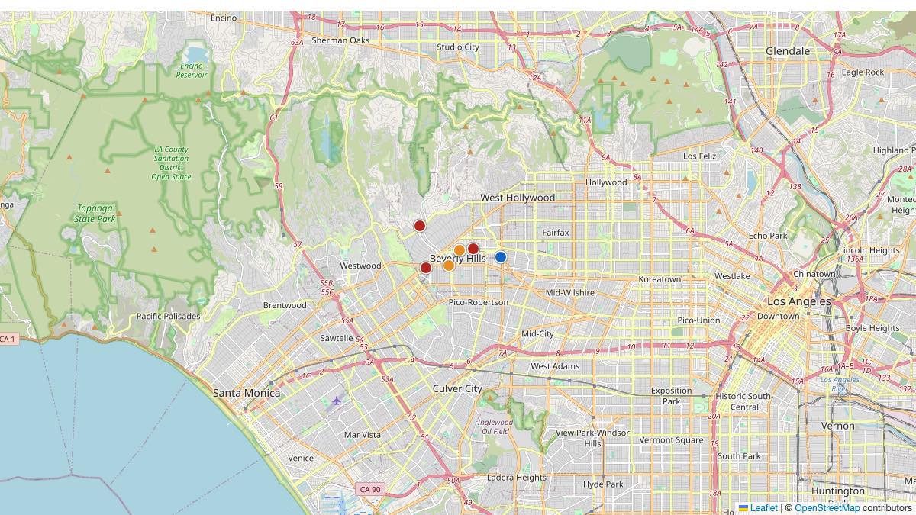Screen dimensions: 916x515
Task: Click the Inglewood Oil Field label
Action: point(495,426)
